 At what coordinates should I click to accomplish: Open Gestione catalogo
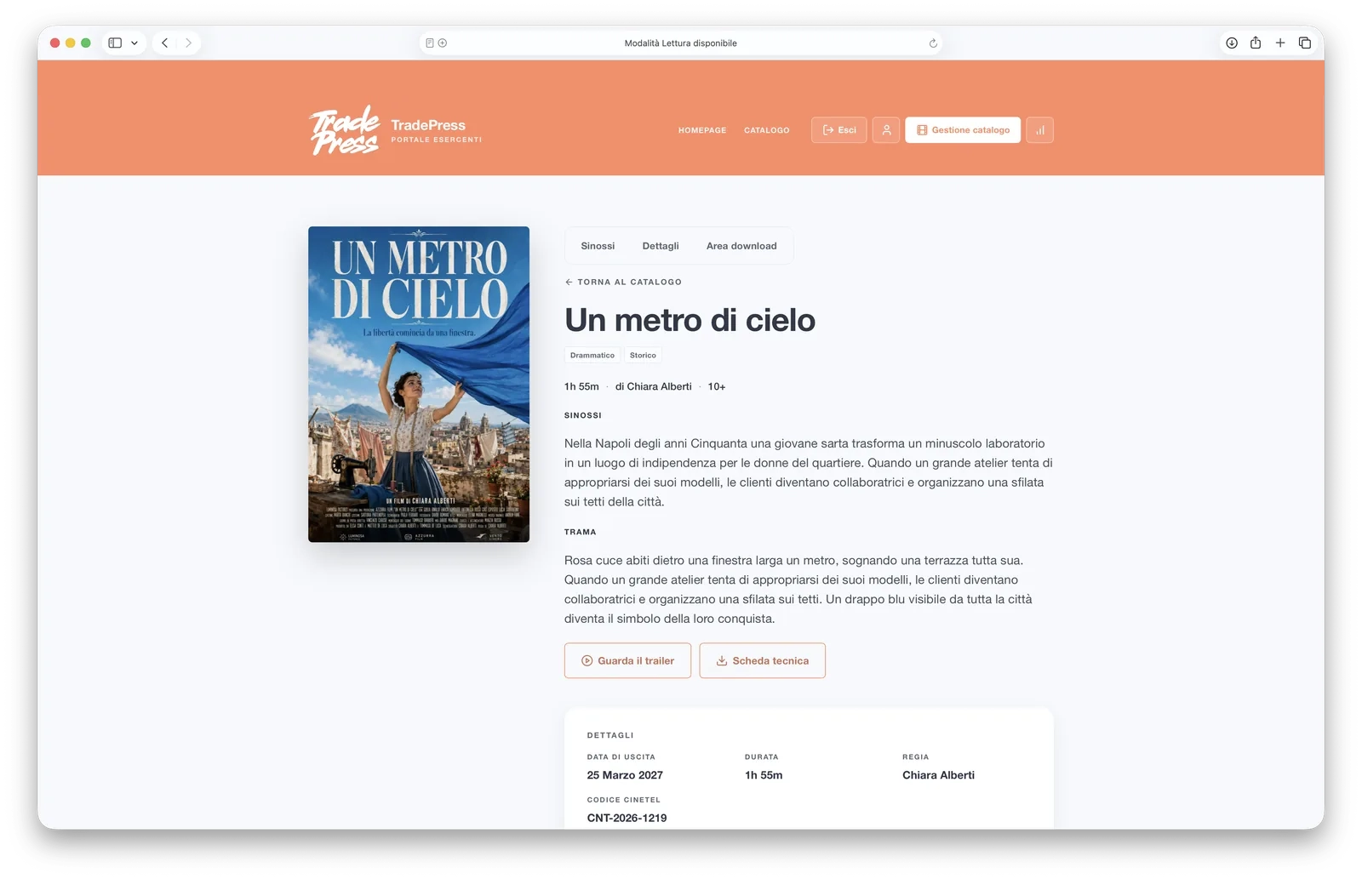(x=963, y=130)
